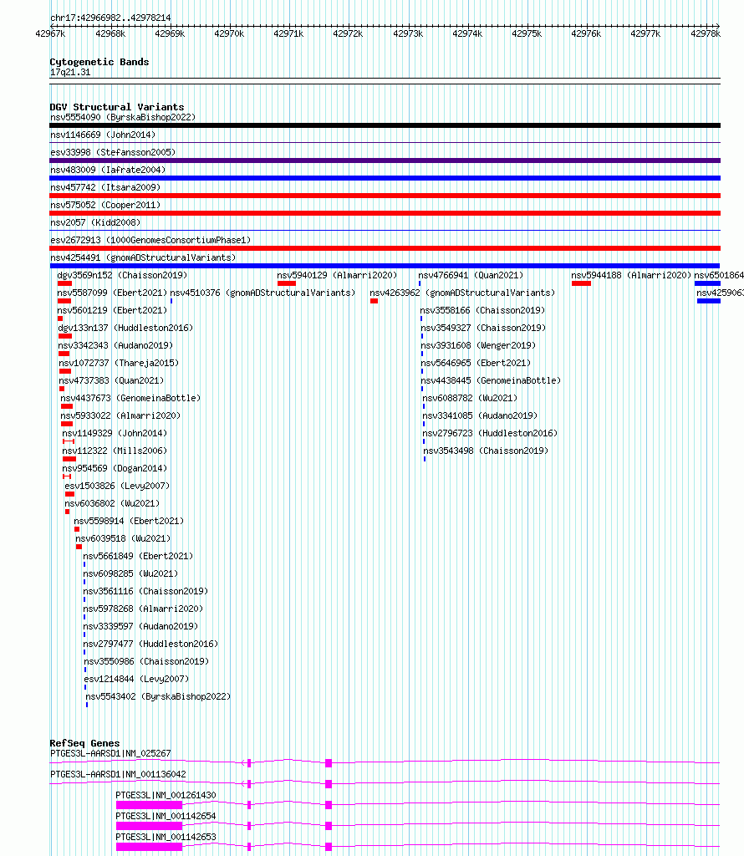
Task: Click the purple bar of esv33998
Action: 385,160
